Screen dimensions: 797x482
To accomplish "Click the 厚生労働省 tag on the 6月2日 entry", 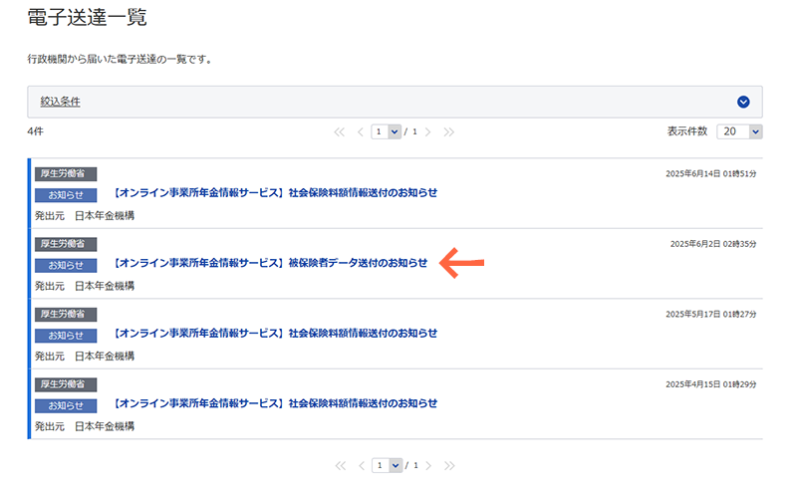I will click(x=66, y=244).
